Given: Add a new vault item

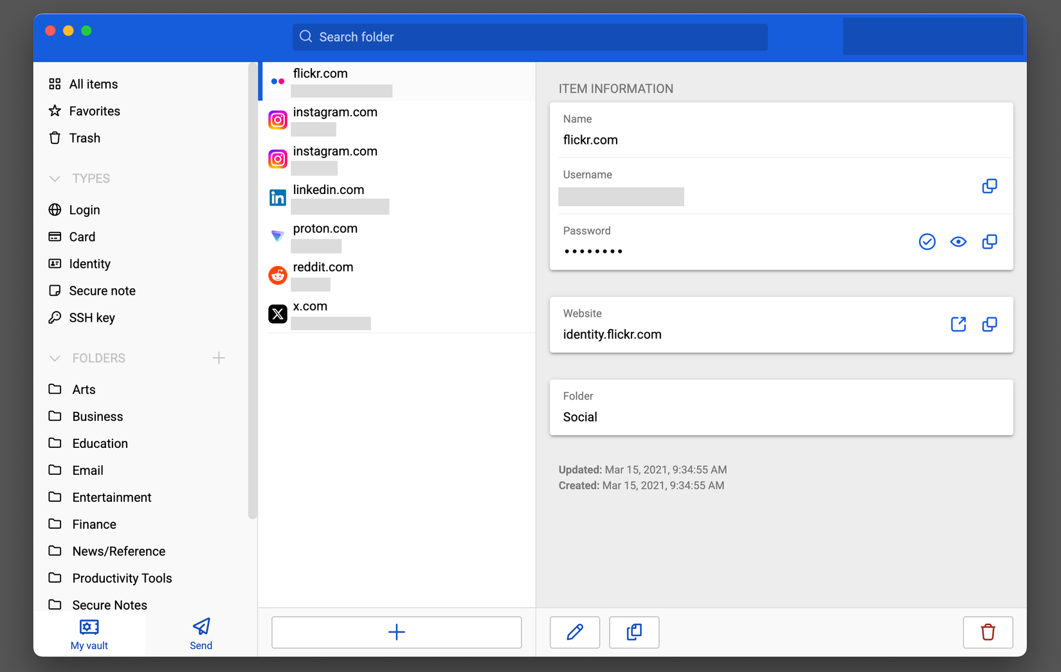Looking at the screenshot, I should coord(396,632).
